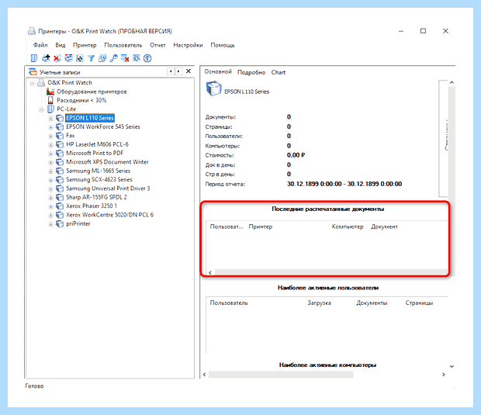The width and height of the screenshot is (481, 415).
Task: Click the circular info icon in the toolbar
Action: click(x=147, y=58)
